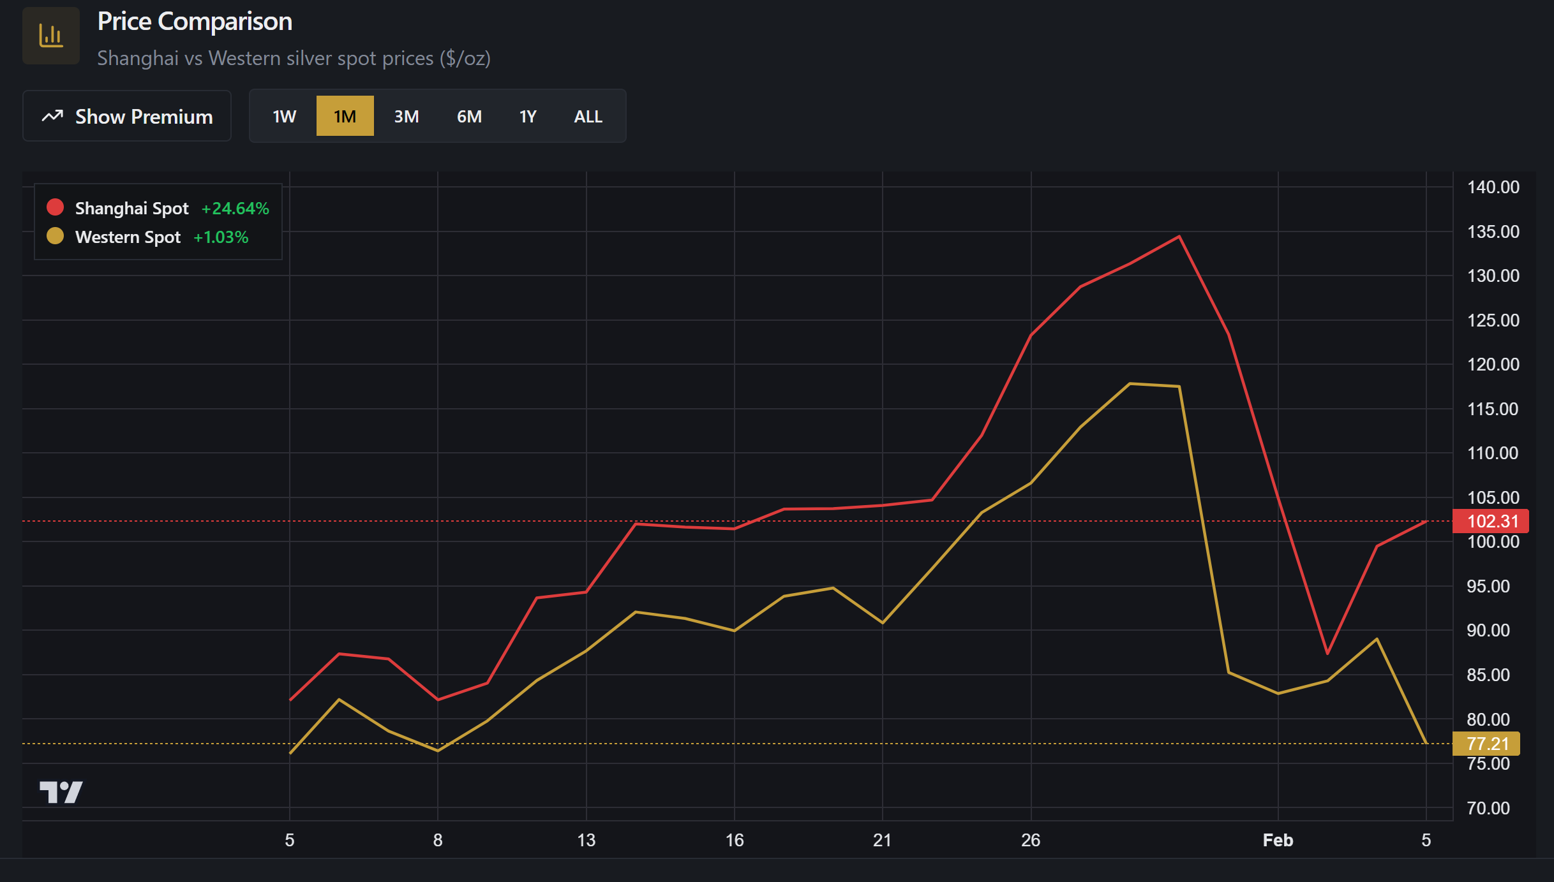Click the +24.64% Shanghai change value

pos(235,208)
